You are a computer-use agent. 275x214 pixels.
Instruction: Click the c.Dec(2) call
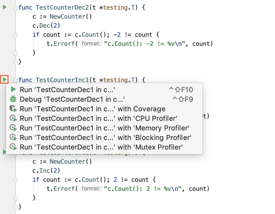[46, 26]
